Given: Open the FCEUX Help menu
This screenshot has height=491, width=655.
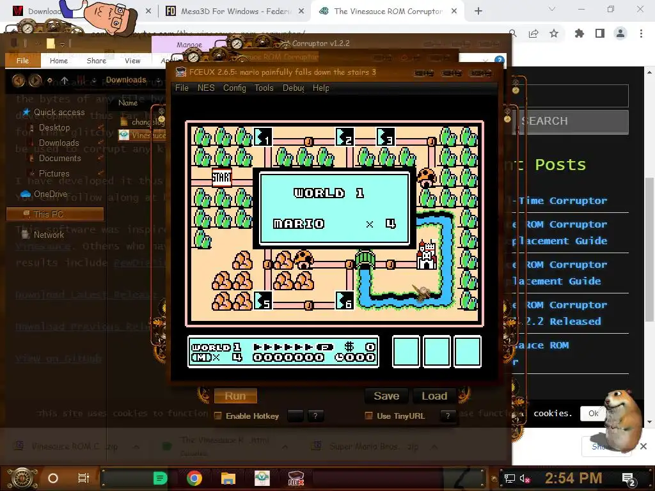Looking at the screenshot, I should click(x=321, y=88).
